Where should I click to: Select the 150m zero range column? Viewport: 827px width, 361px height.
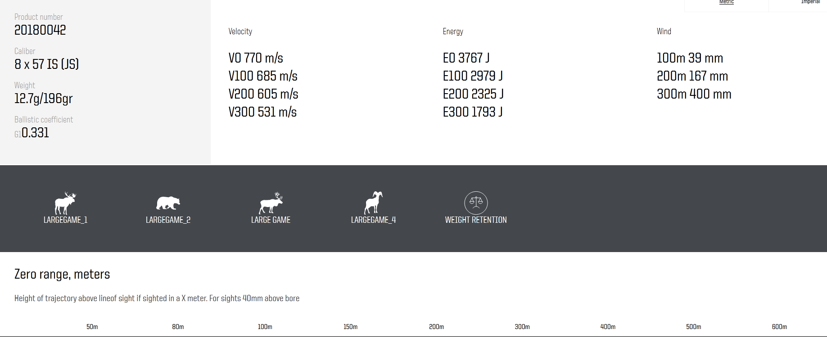pyautogui.click(x=350, y=327)
